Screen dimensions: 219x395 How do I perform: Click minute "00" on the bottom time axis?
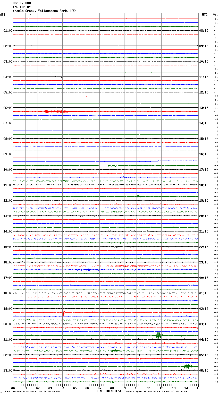coord(13,388)
